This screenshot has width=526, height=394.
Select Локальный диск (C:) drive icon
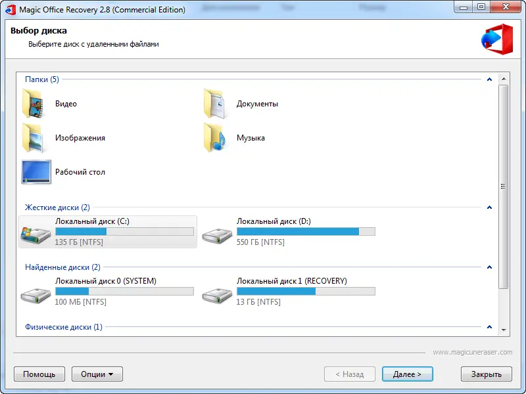coord(36,234)
